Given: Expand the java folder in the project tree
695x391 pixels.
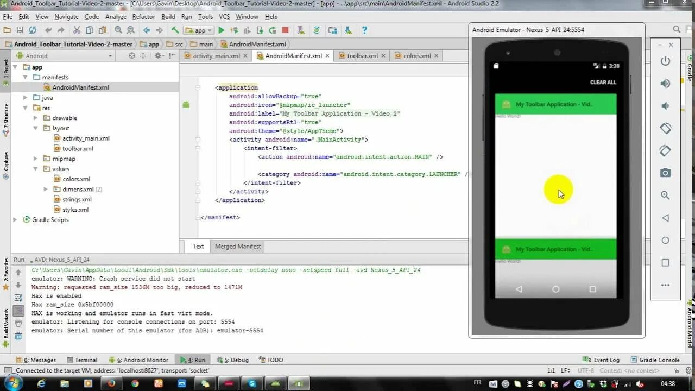Looking at the screenshot, I should [x=26, y=98].
